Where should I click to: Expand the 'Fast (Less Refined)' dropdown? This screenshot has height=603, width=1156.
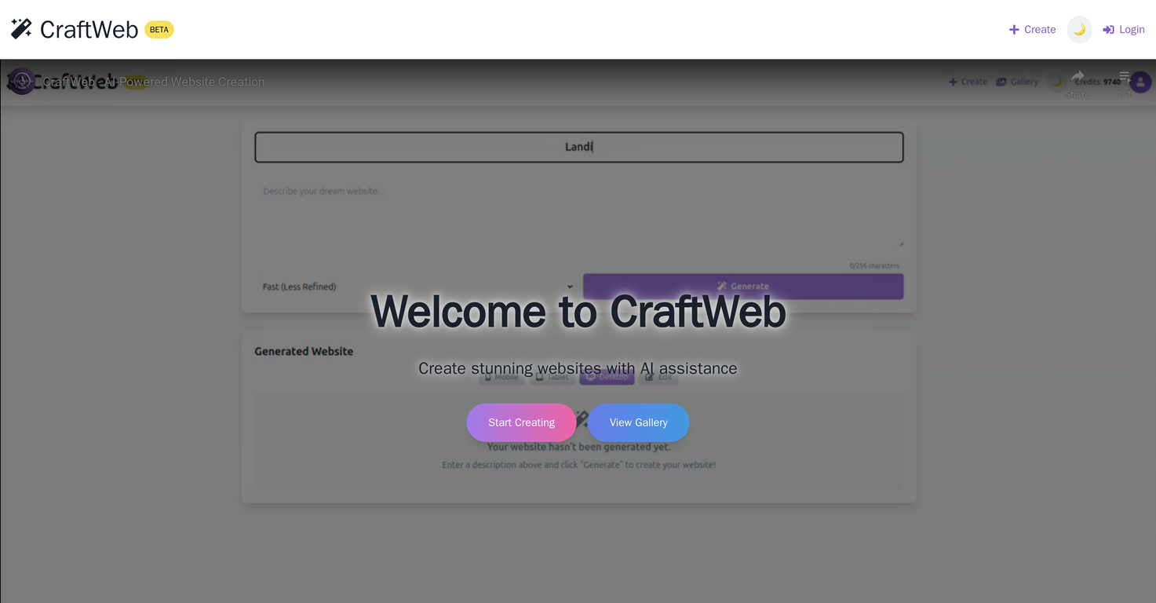[x=418, y=287]
